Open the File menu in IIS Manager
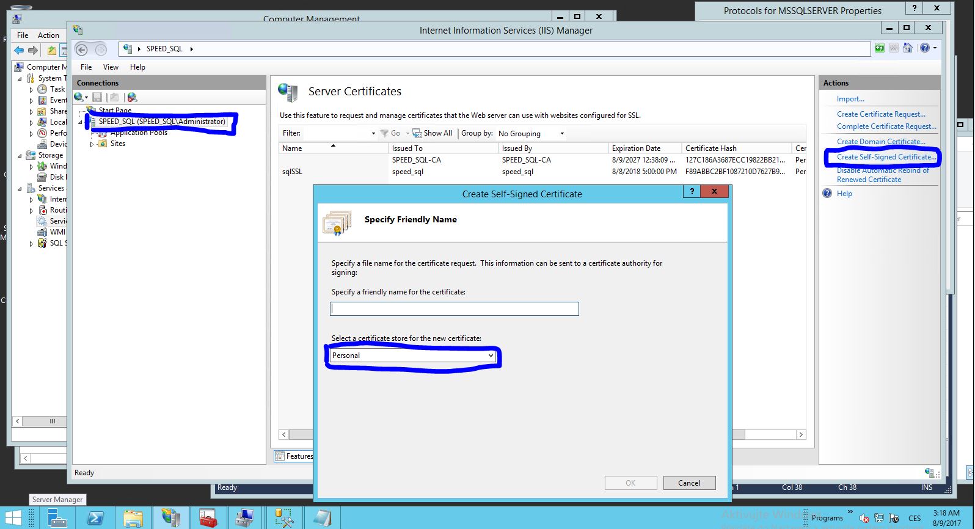The image size is (975, 529). [86, 67]
